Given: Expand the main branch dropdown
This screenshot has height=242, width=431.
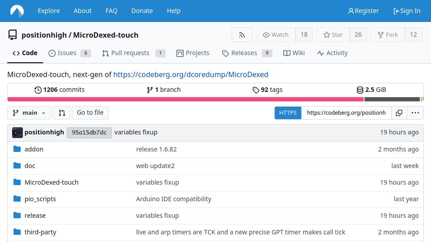Looking at the screenshot, I should coord(30,113).
